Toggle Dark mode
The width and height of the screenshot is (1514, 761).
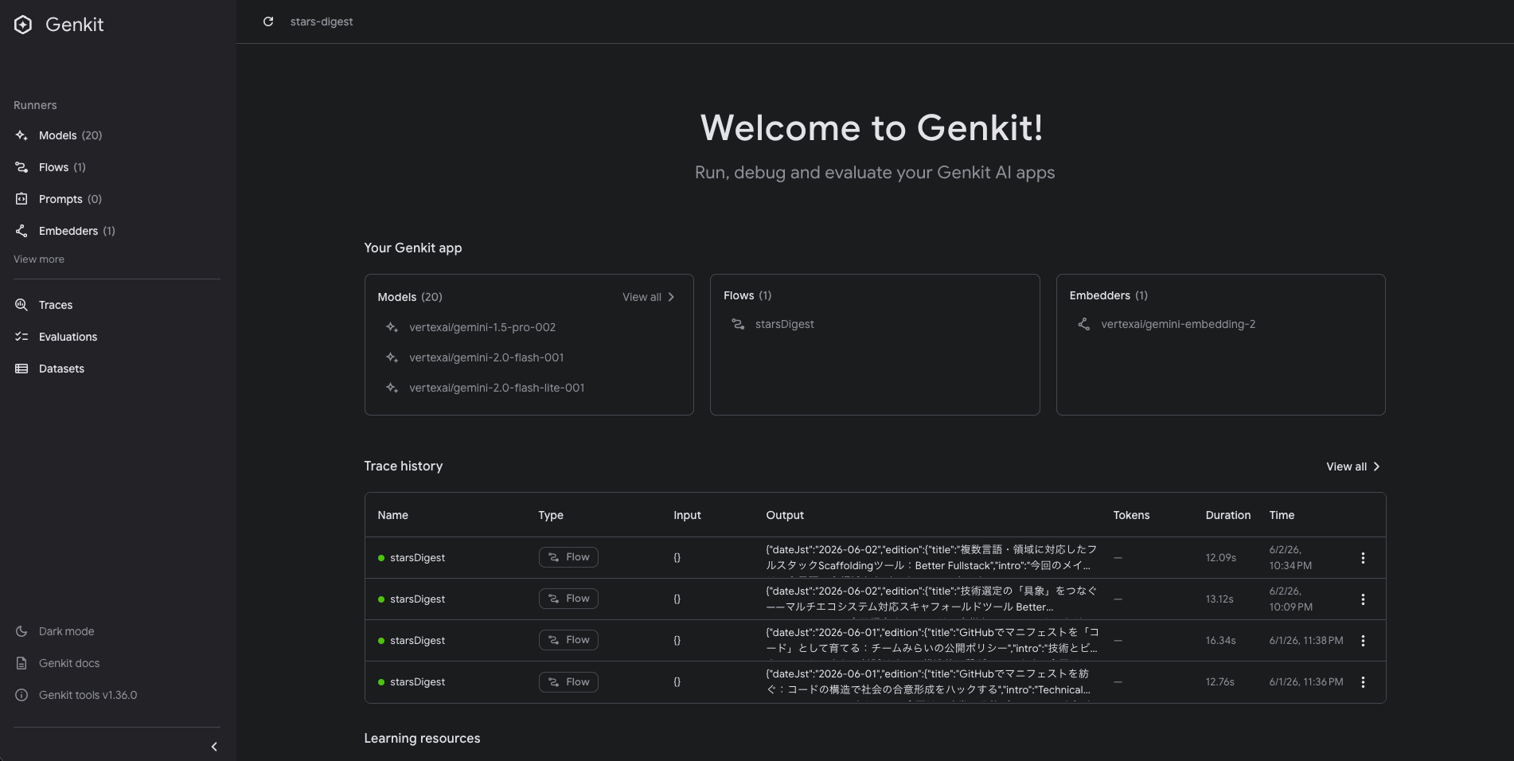[66, 631]
